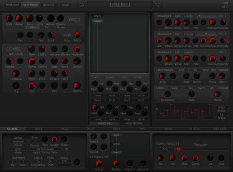The height and width of the screenshot is (172, 233).
Task: Click the Envelope2 Init knob
Action: click(x=159, y=41)
